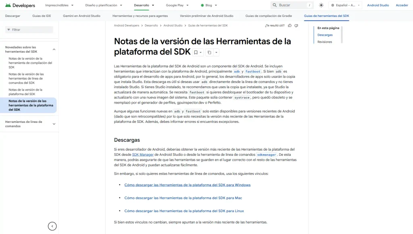The image size is (413, 234).
Task: Click Desarrollo breadcrumb
Action: pos(151,25)
